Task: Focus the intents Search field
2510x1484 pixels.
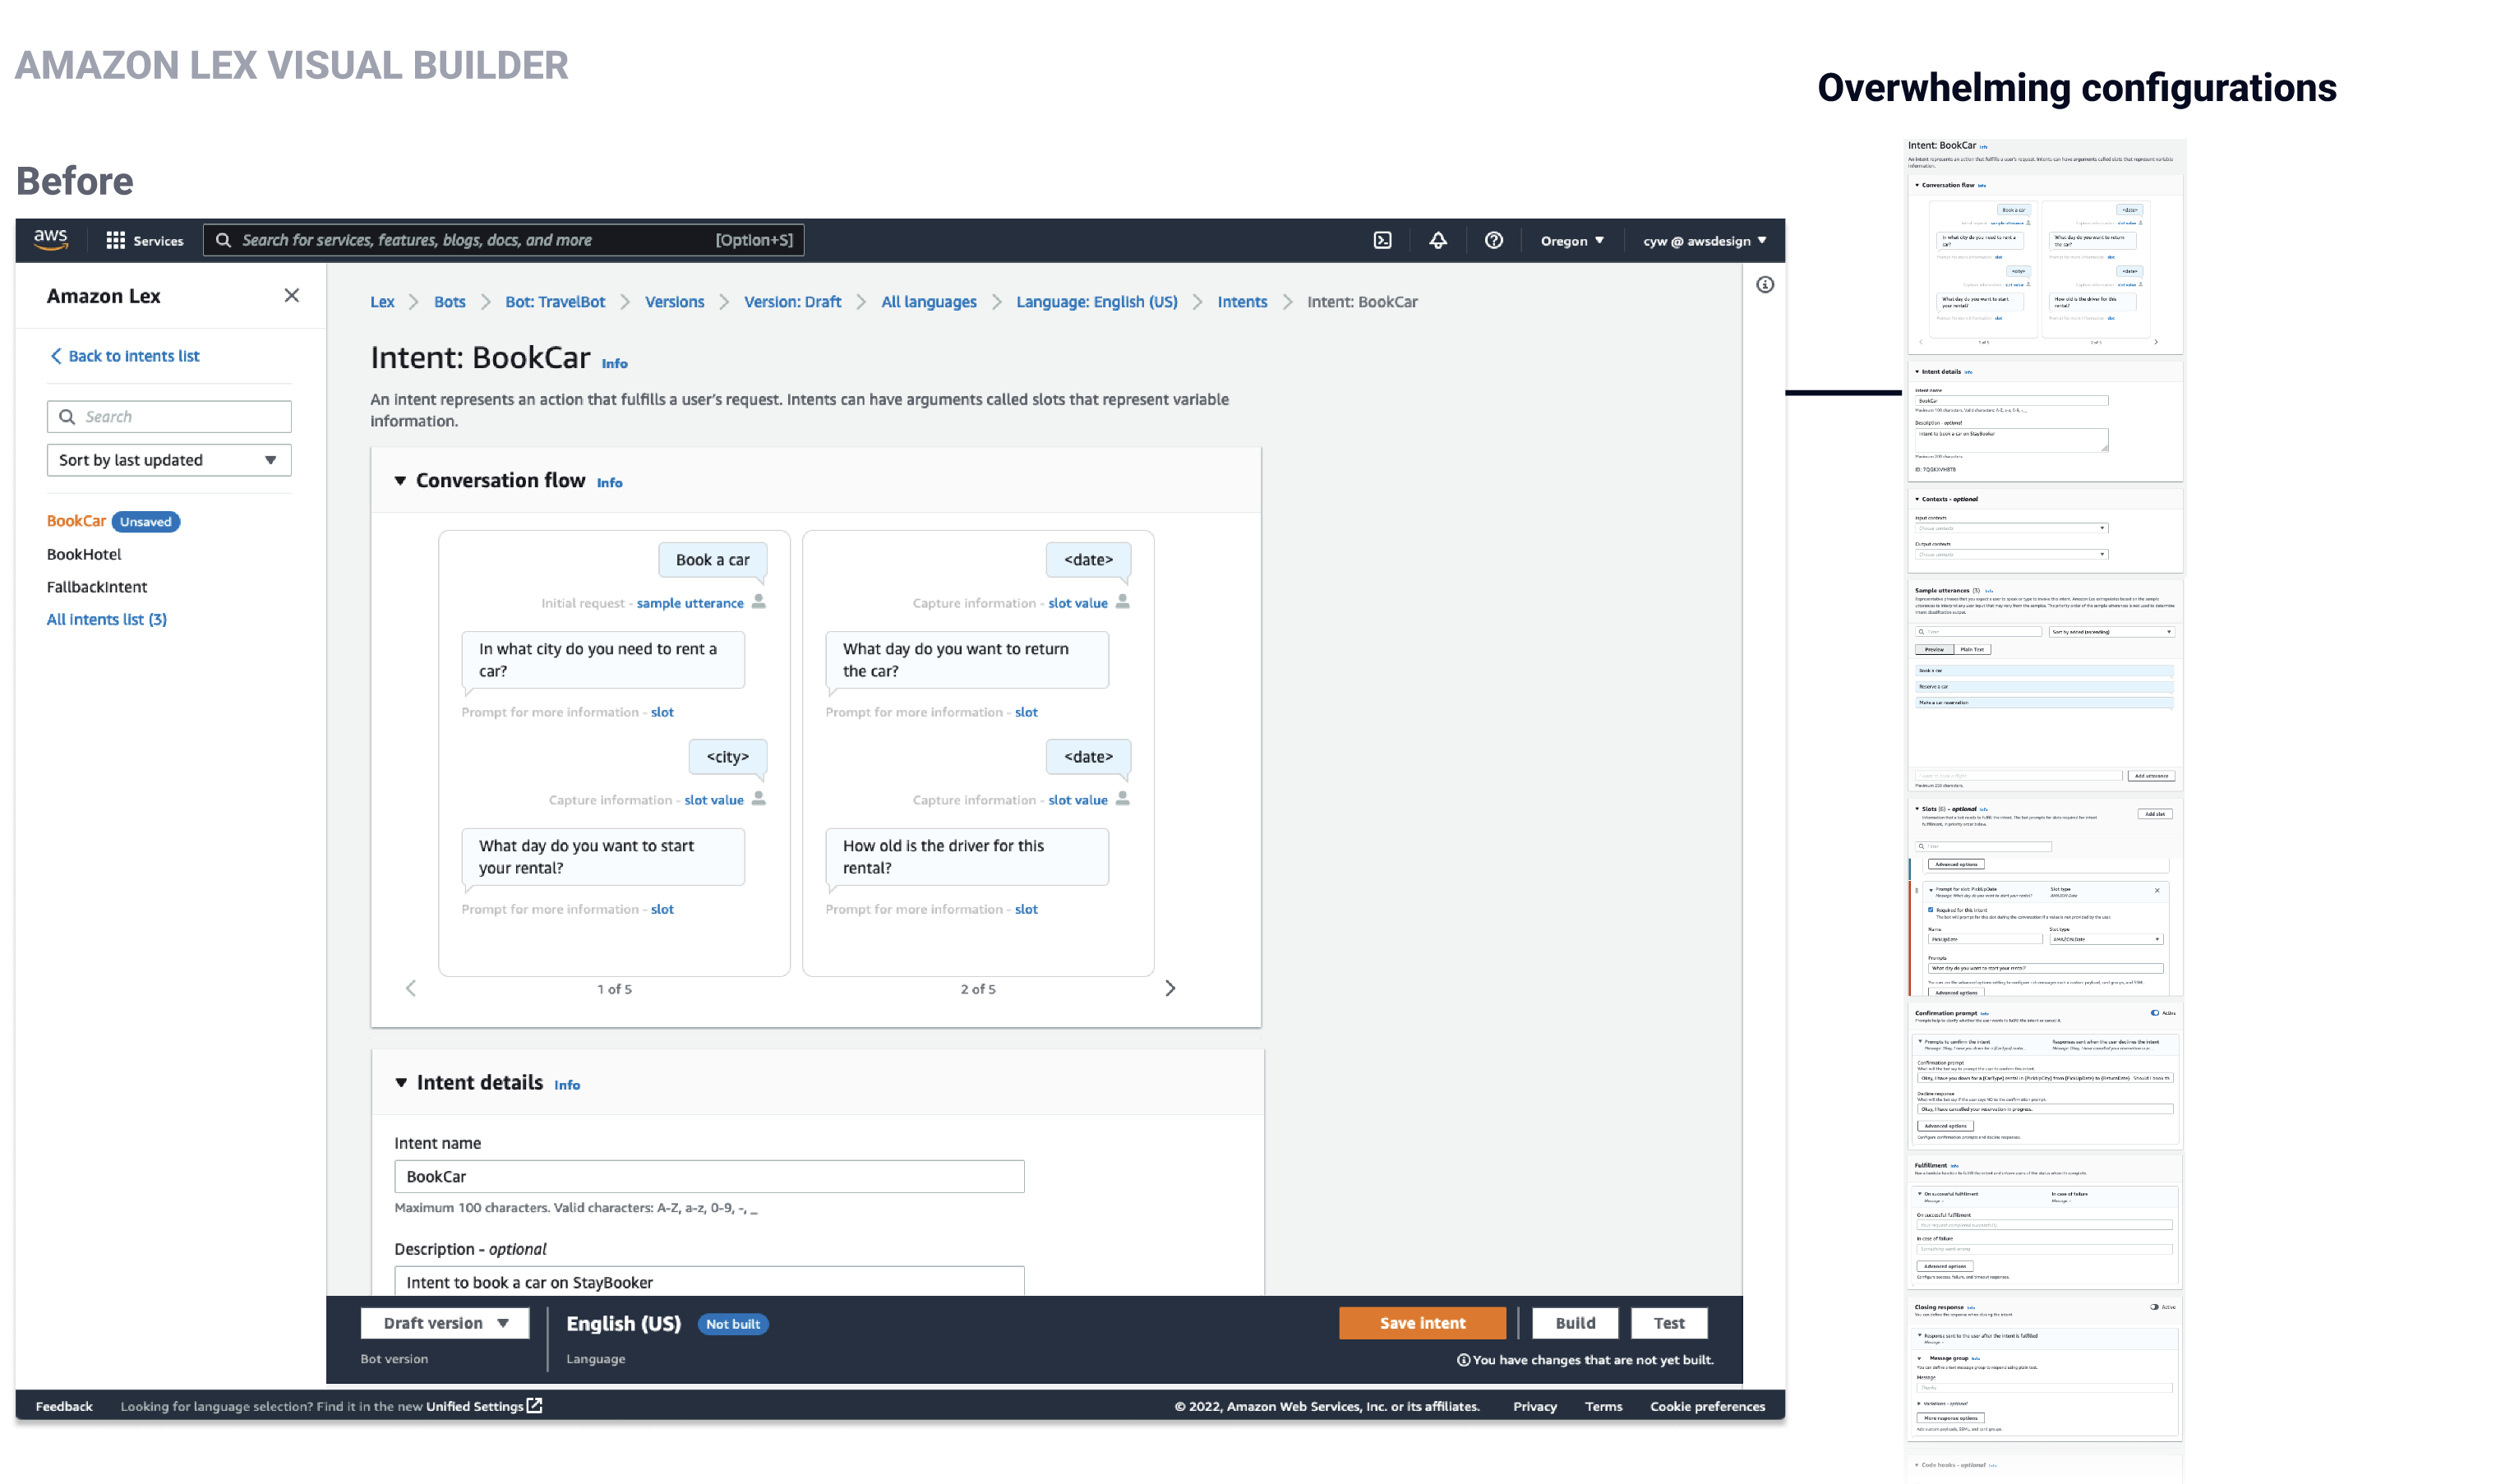Action: coord(169,417)
